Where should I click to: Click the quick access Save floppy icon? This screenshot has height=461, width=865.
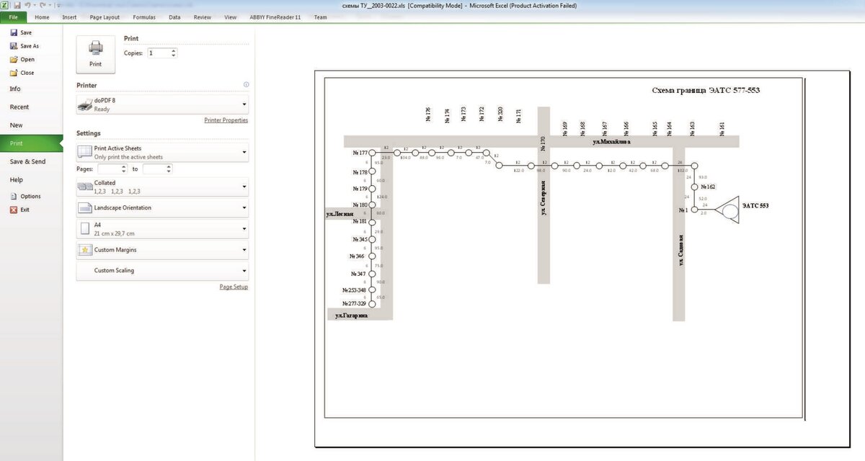(x=17, y=5)
